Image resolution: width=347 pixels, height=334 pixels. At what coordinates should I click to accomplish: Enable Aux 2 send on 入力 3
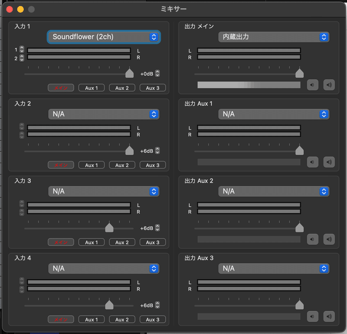click(x=122, y=242)
